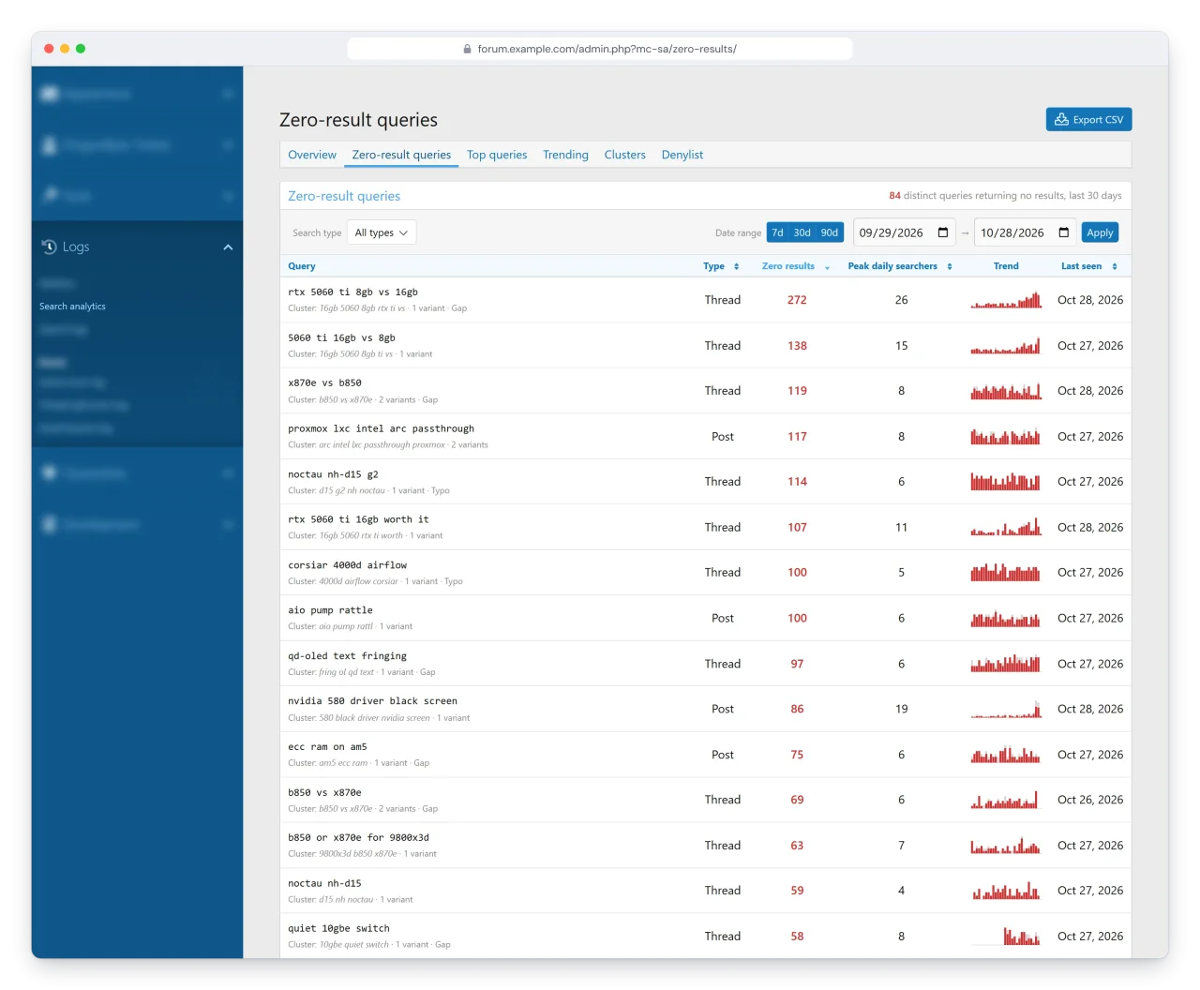Click the Trend column header

[1006, 266]
